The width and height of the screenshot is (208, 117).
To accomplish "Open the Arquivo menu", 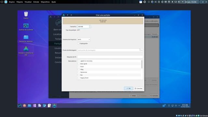I will 12,2.
